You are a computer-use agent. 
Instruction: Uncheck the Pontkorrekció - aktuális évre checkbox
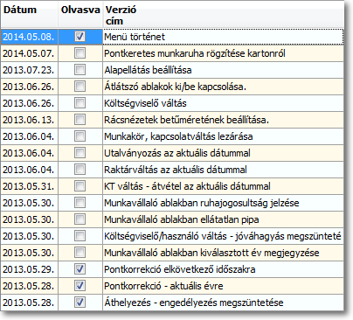tap(80, 286)
